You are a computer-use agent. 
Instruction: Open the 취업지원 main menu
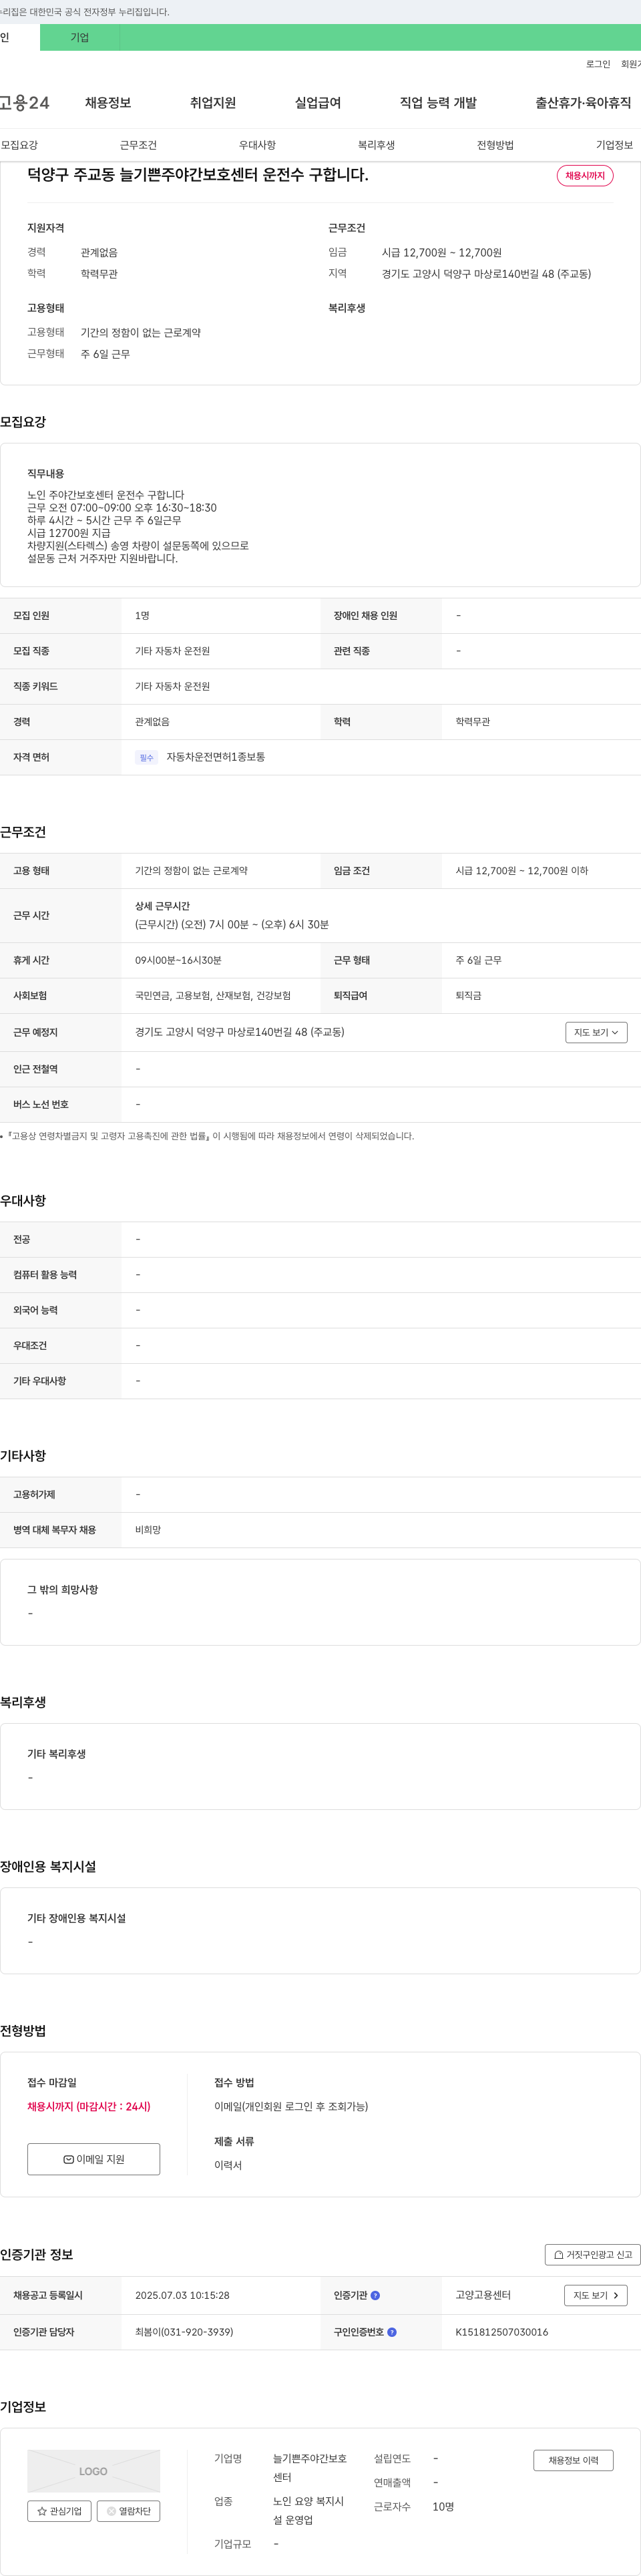click(x=213, y=103)
